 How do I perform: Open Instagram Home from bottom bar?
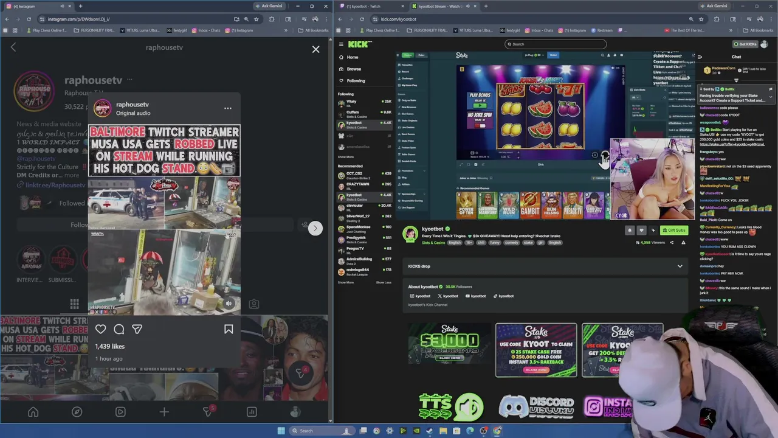tap(33, 412)
